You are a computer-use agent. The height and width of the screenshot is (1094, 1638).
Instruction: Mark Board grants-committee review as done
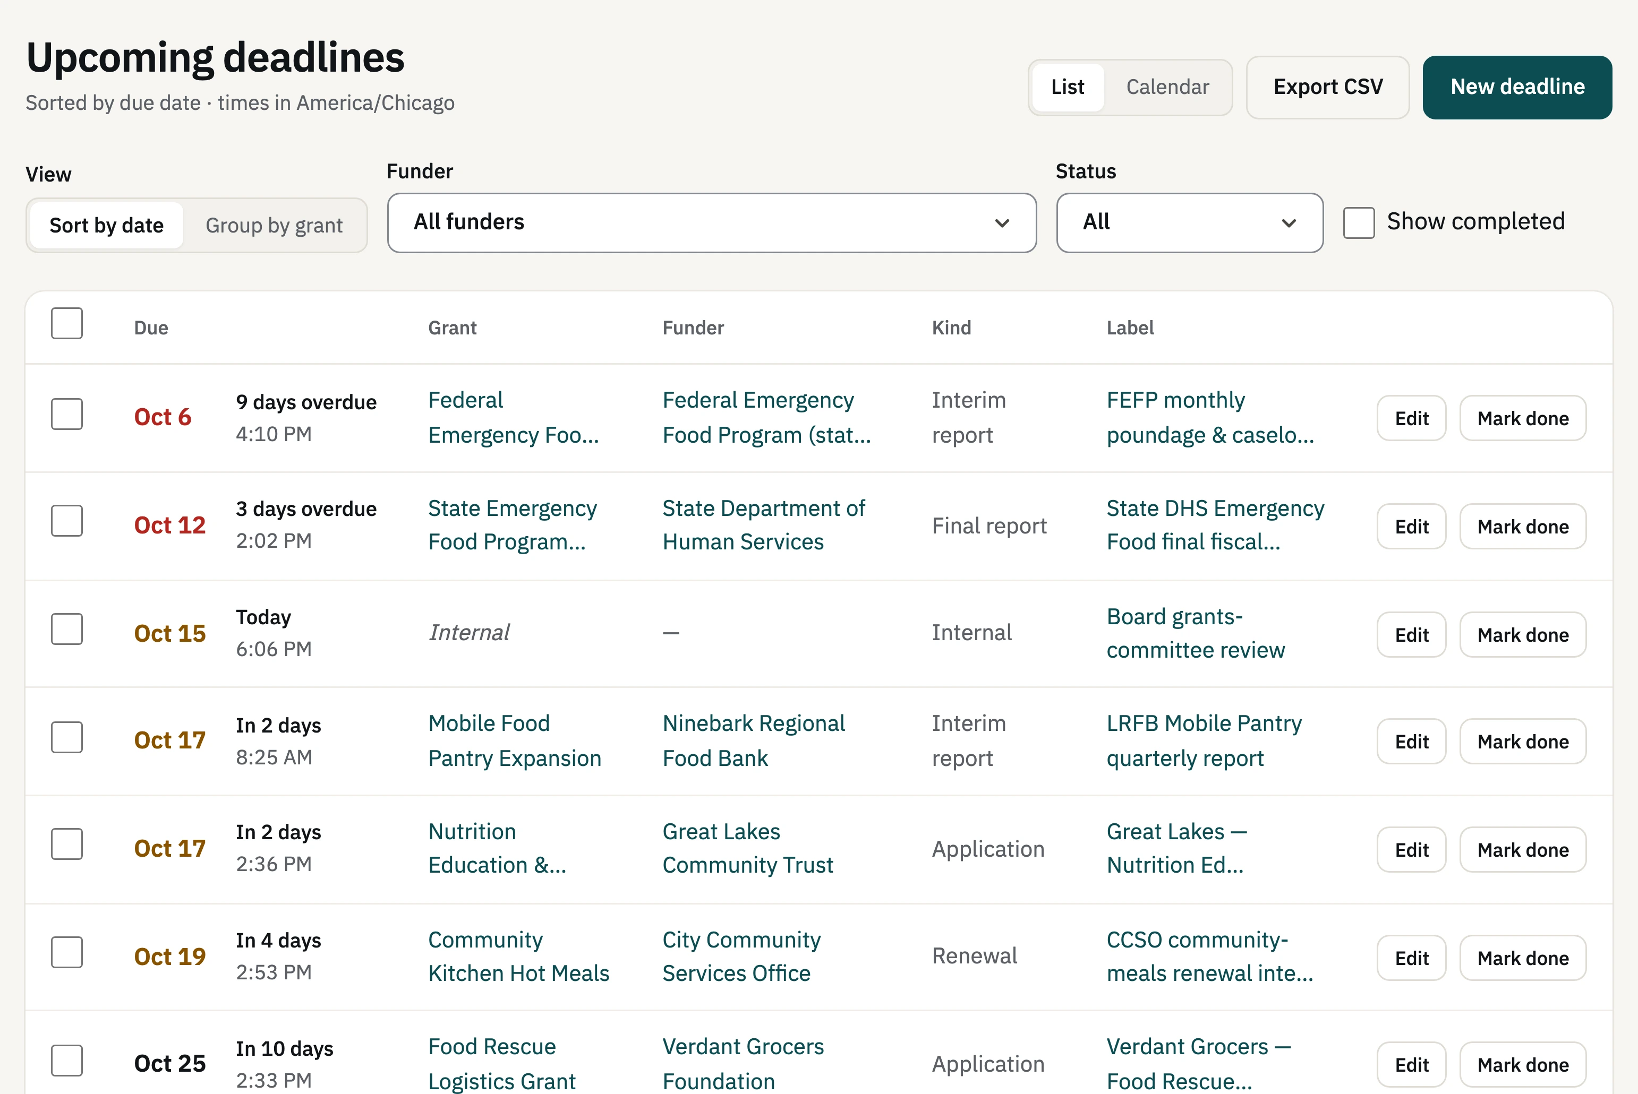click(1523, 634)
